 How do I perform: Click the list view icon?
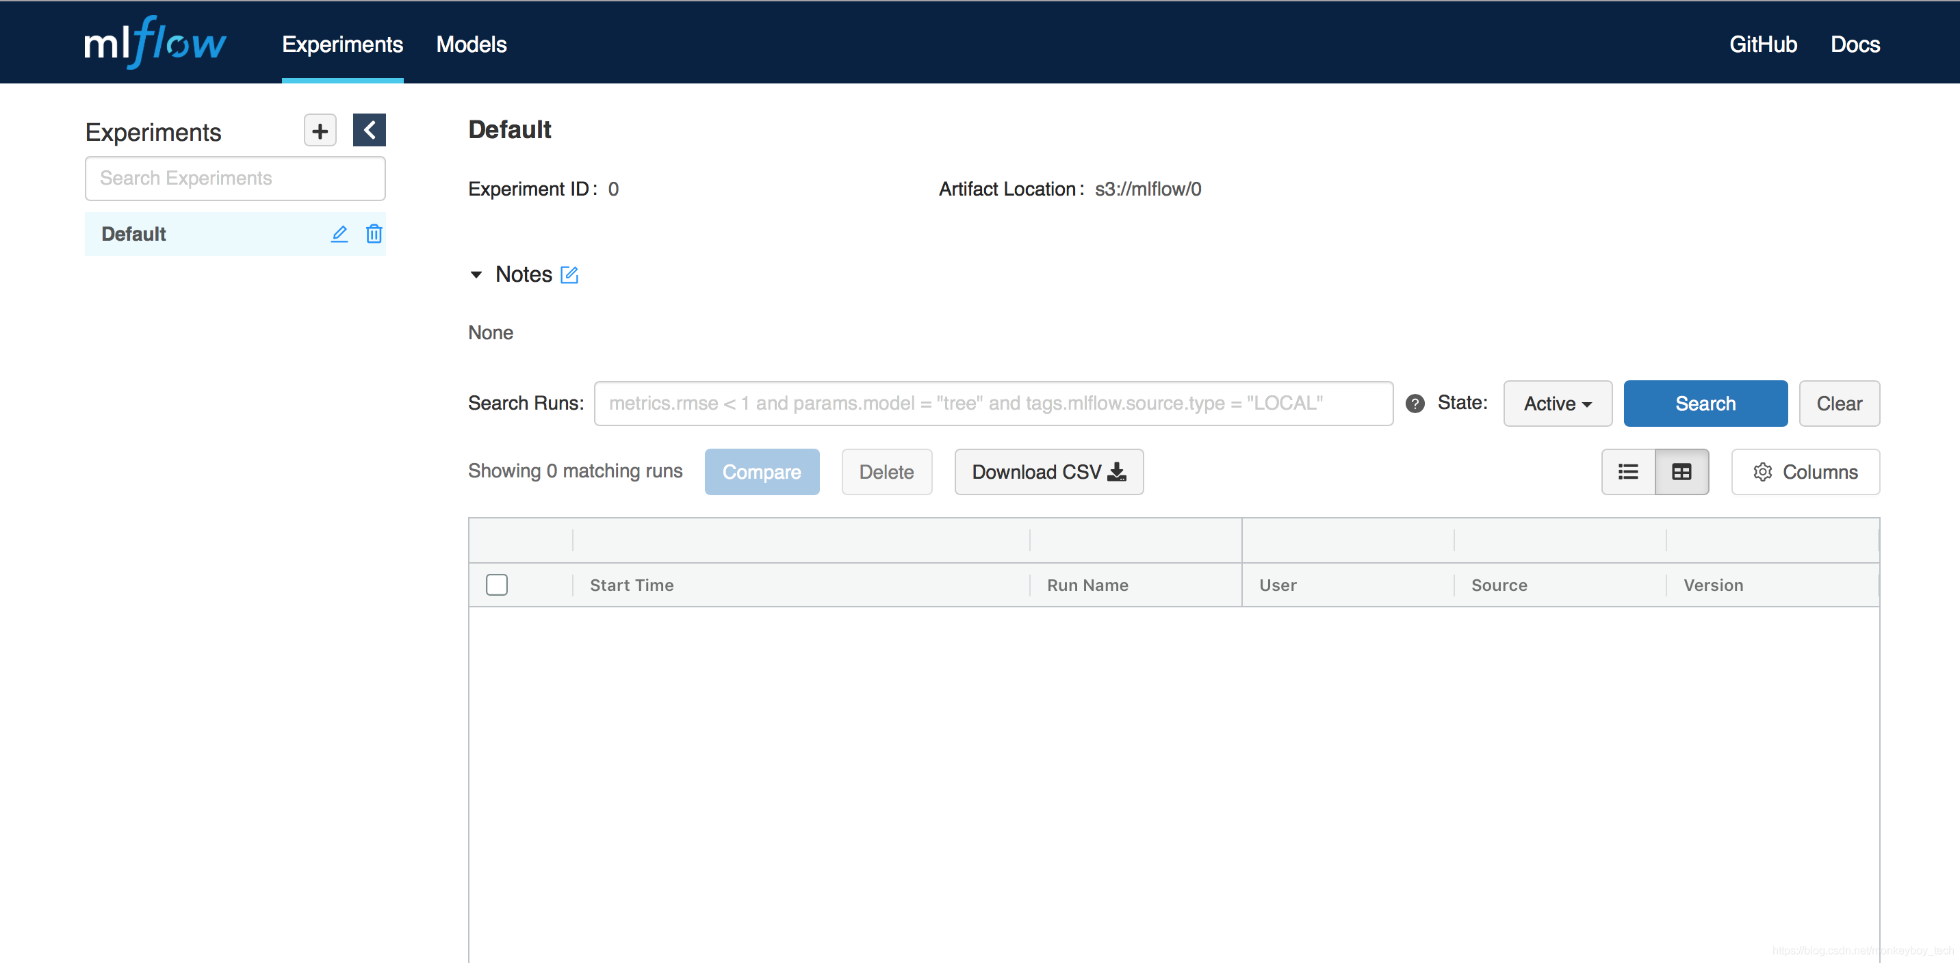[x=1627, y=471]
